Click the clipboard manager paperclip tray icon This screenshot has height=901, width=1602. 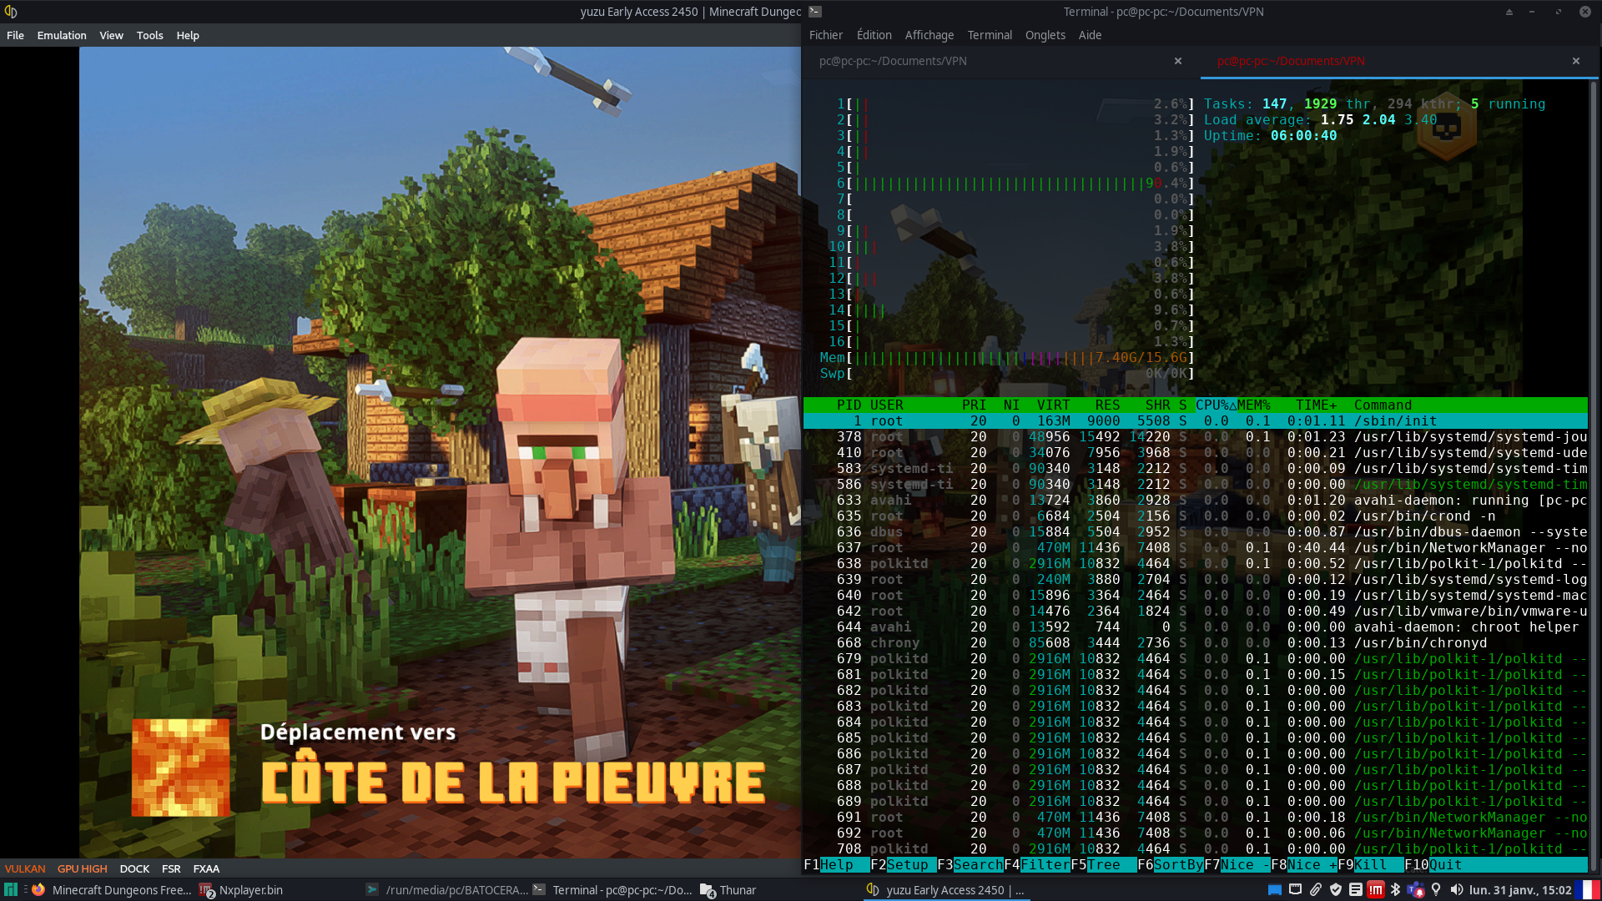point(1317,890)
